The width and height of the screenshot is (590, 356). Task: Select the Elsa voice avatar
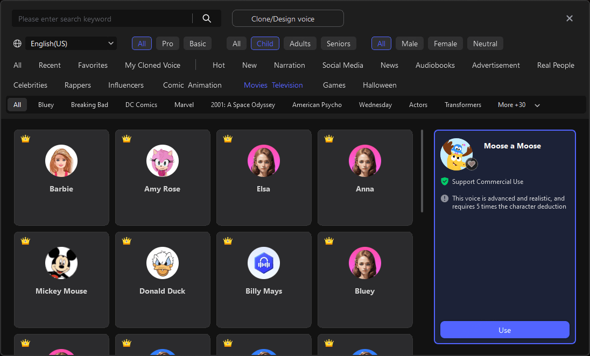264,161
